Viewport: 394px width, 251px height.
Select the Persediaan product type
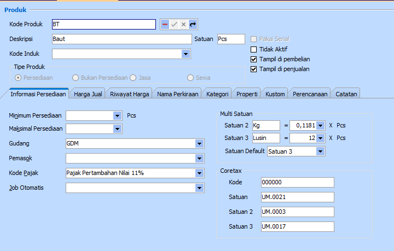coord(18,78)
